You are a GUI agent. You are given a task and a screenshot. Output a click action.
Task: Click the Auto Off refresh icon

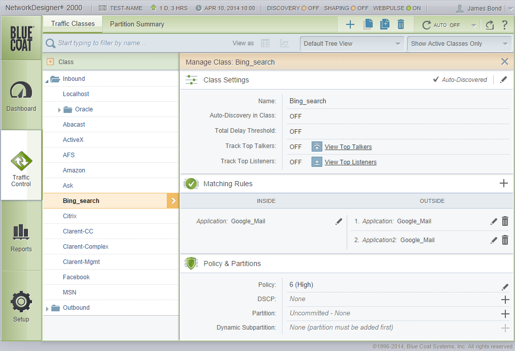tap(427, 25)
